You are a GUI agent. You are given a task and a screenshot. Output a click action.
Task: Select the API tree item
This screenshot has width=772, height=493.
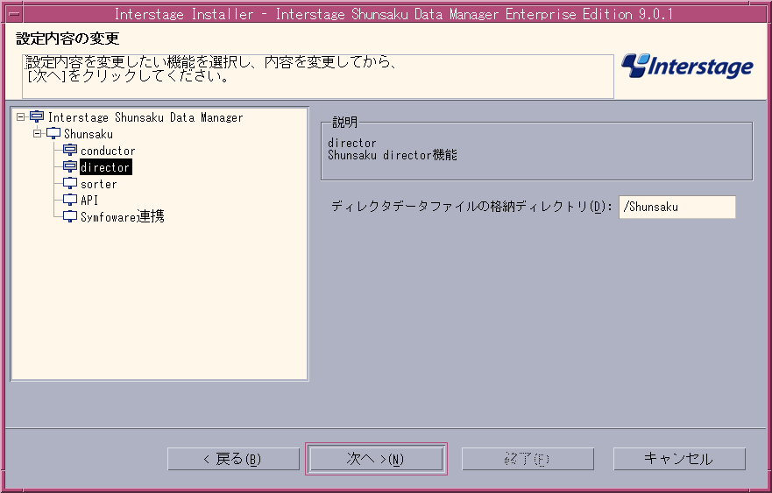point(89,201)
